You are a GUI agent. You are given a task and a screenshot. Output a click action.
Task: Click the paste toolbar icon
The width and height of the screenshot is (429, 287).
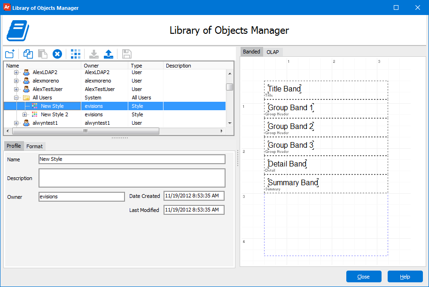pos(42,54)
